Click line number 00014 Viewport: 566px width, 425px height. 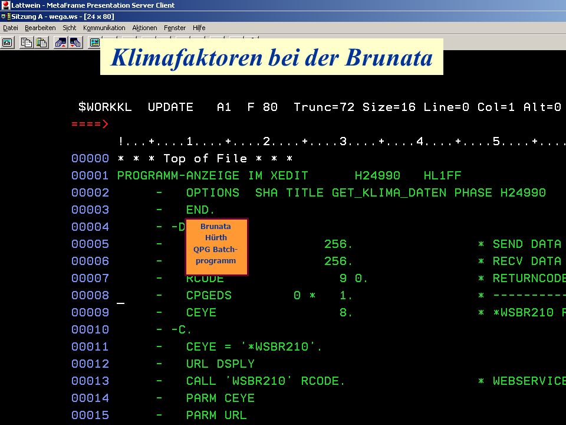click(x=90, y=398)
